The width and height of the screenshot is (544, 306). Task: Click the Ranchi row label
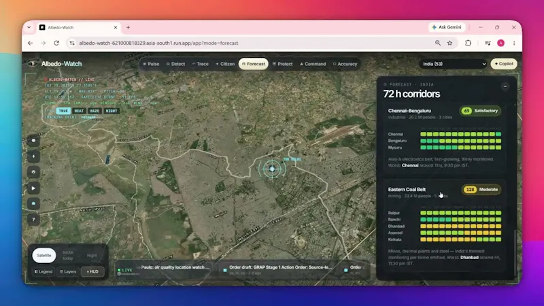pyautogui.click(x=394, y=219)
